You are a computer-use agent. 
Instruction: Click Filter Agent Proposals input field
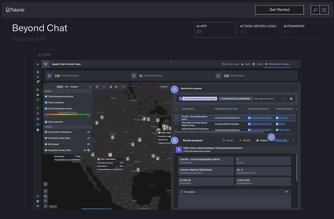click(264, 99)
